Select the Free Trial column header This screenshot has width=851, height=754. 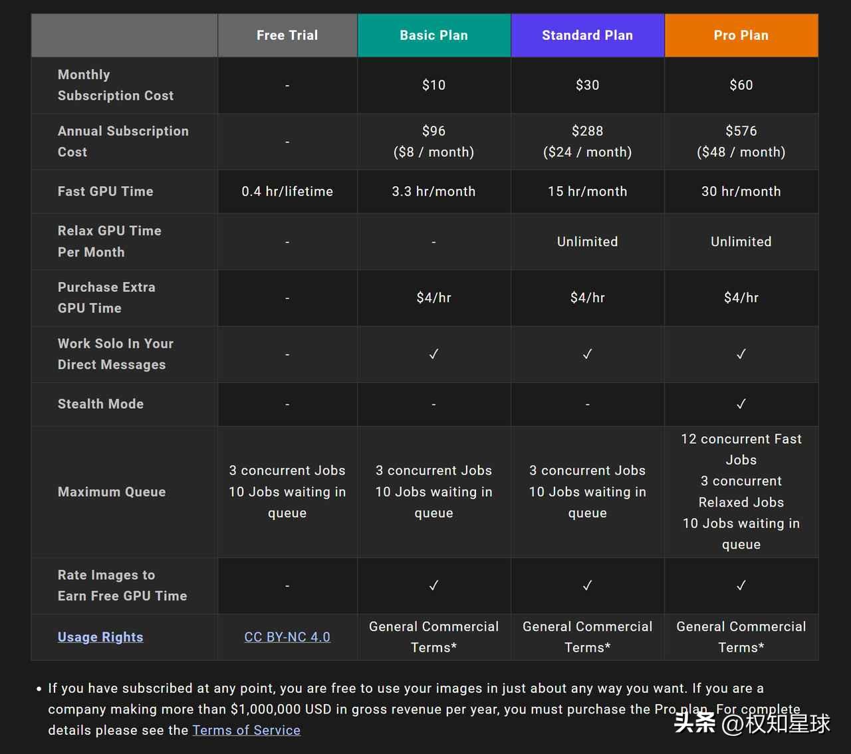(x=287, y=35)
